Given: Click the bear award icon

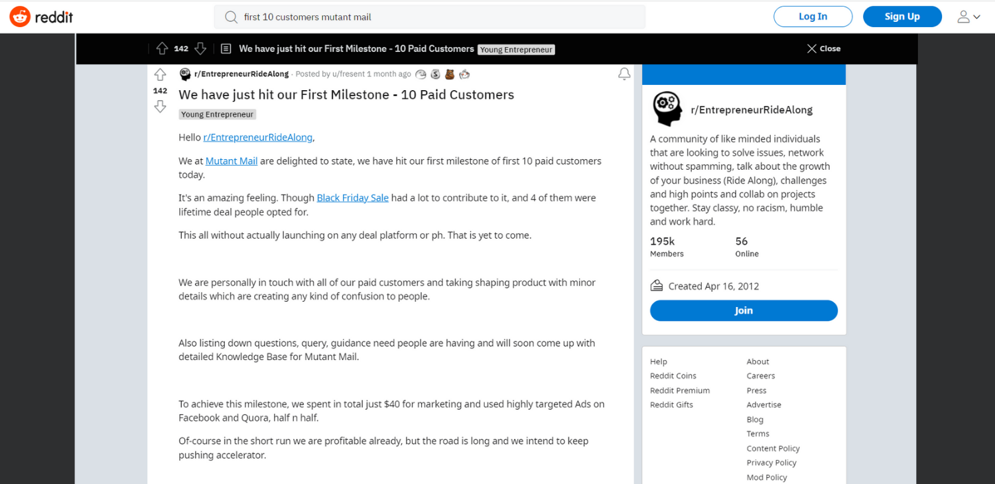Looking at the screenshot, I should (x=450, y=74).
